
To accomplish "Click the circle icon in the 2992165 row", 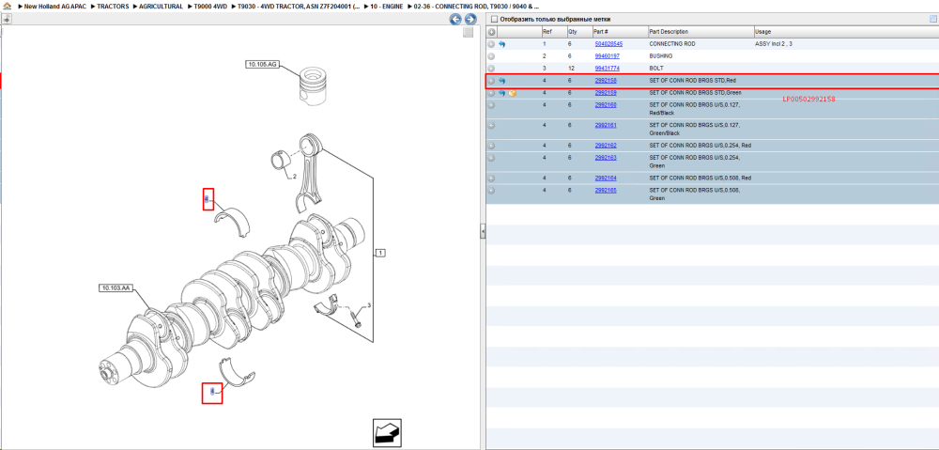I will tap(491, 191).
